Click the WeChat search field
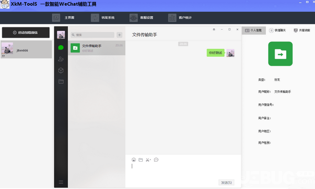This screenshot has width=315, height=189. [92, 35]
